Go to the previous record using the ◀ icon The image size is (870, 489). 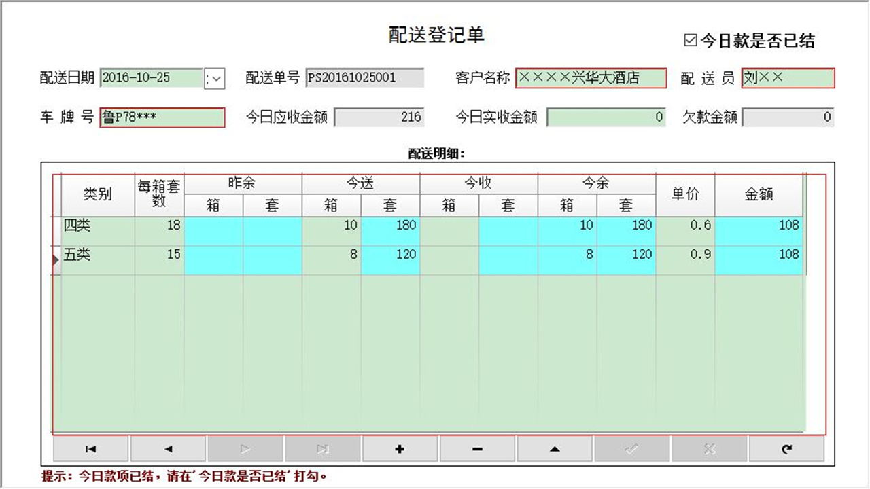pyautogui.click(x=168, y=448)
